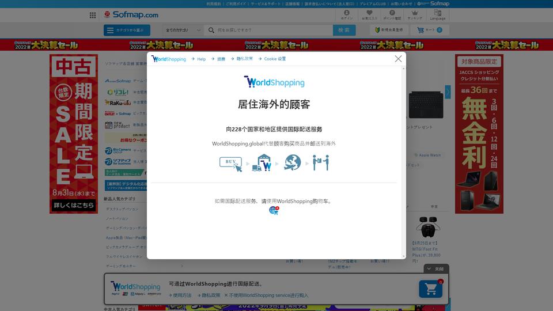Open 新規会員登録 new member registration
The width and height of the screenshot is (553, 311).
click(389, 30)
